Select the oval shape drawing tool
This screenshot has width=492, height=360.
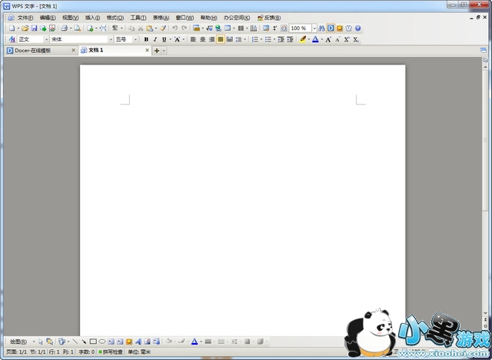click(101, 342)
